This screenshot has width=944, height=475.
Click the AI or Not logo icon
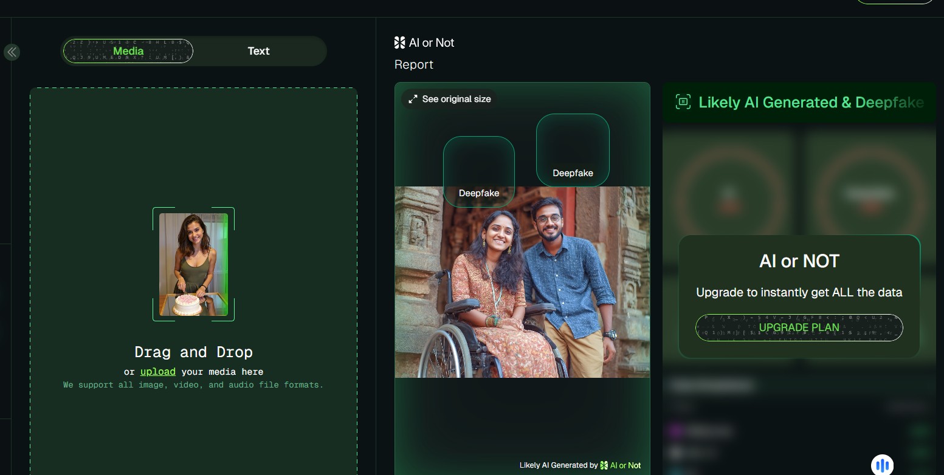399,43
